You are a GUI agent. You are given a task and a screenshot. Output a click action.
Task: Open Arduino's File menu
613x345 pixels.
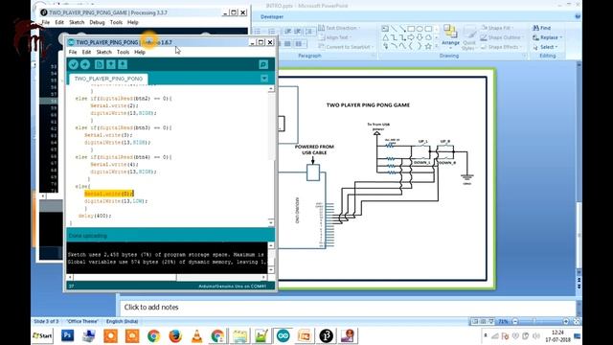pos(73,52)
